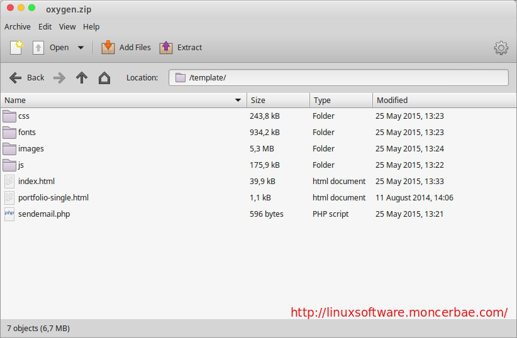Screen dimensions: 517x338
Task: Click the 243,8 kB size value
Action: [264, 116]
